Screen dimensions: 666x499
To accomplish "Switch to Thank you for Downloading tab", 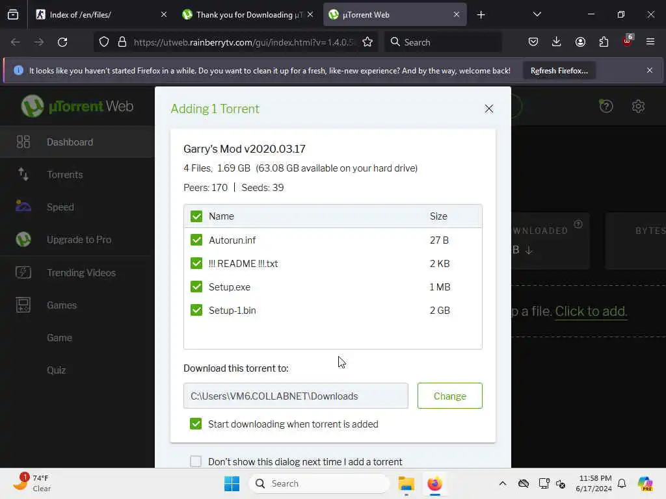I will [x=248, y=14].
